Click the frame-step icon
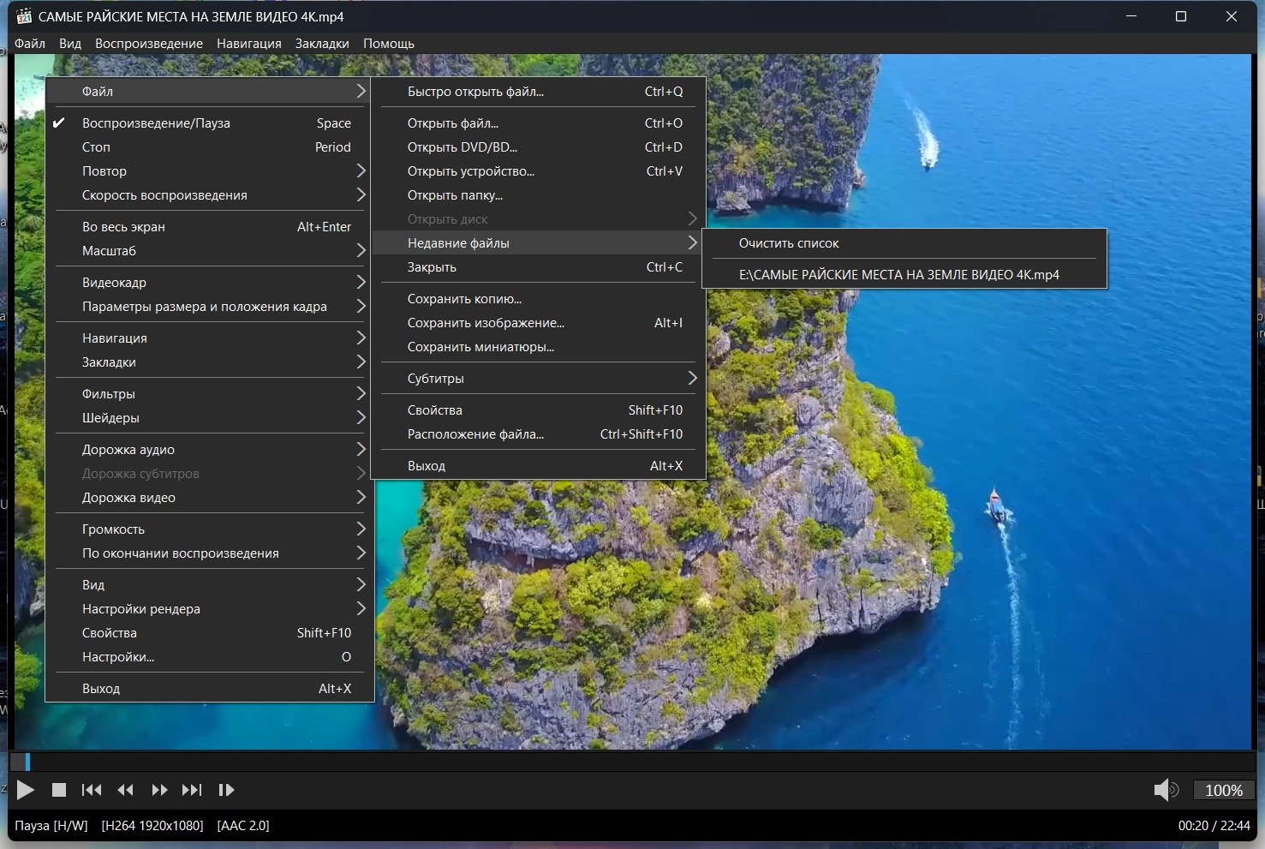 coord(226,790)
